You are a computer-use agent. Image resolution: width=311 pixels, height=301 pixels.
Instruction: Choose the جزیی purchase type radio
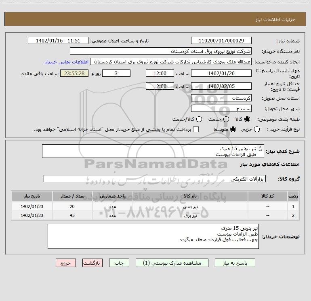tap(257, 130)
